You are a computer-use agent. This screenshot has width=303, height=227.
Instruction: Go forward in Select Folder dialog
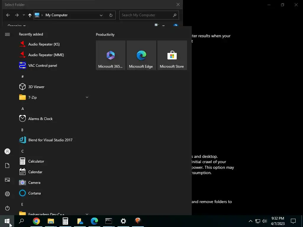(x=17, y=15)
